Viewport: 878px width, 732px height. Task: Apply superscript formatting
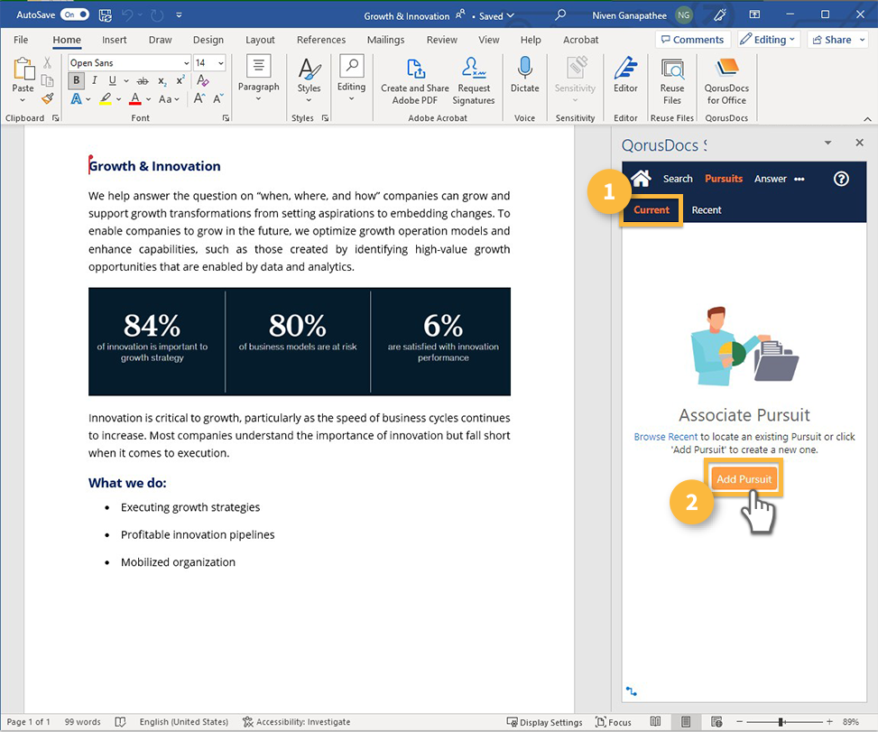tap(180, 80)
